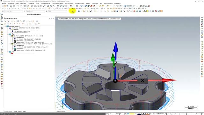Click the Open file folder icon
Screen dimensions: 204x115
pos(5,6)
